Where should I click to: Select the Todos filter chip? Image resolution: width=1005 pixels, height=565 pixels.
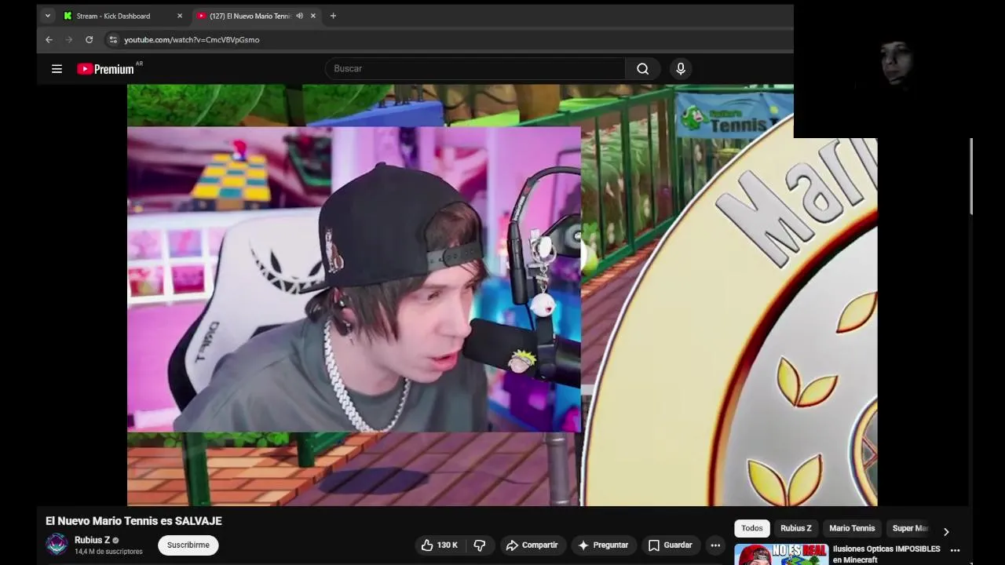point(752,528)
